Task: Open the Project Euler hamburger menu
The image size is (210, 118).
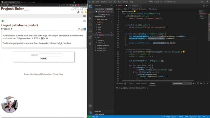Action: pos(84,16)
